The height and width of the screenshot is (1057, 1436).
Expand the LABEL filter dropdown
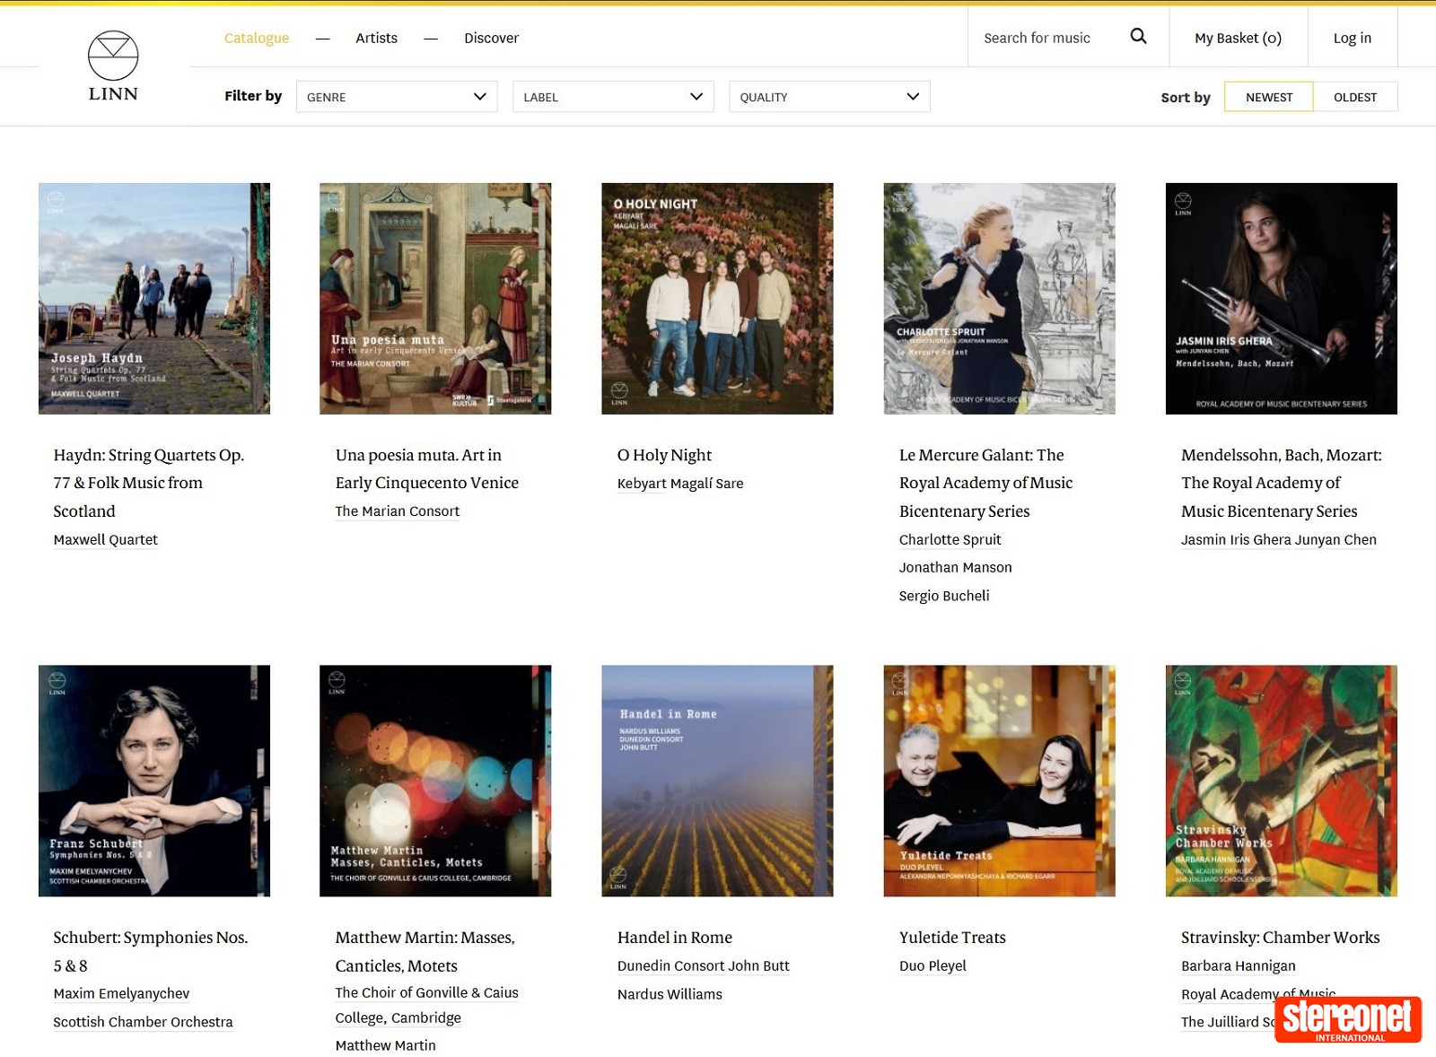click(x=613, y=97)
